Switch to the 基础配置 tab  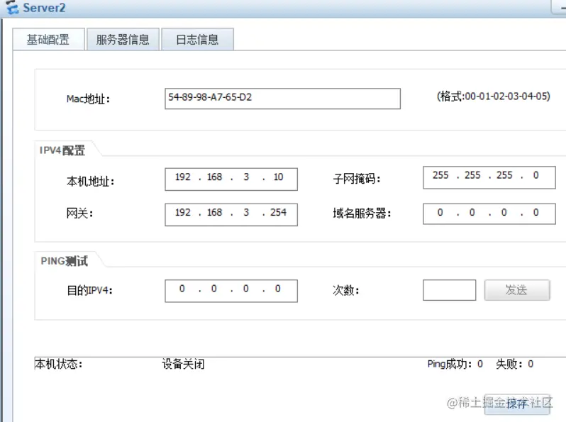coord(48,39)
